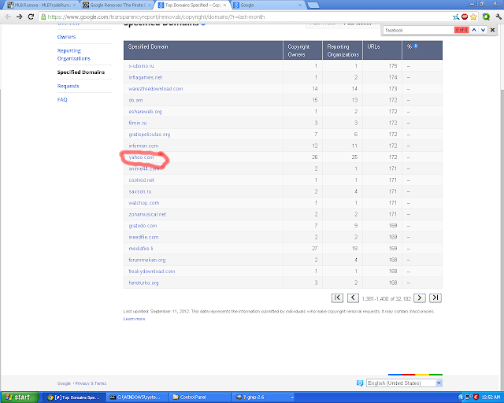Image resolution: width=504 pixels, height=403 pixels.
Task: Jump to last page of results
Action: [x=435, y=298]
